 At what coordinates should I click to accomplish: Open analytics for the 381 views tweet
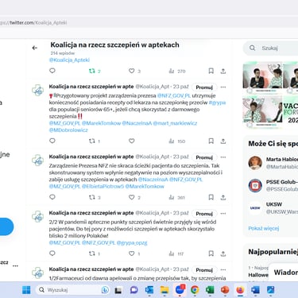177,197
